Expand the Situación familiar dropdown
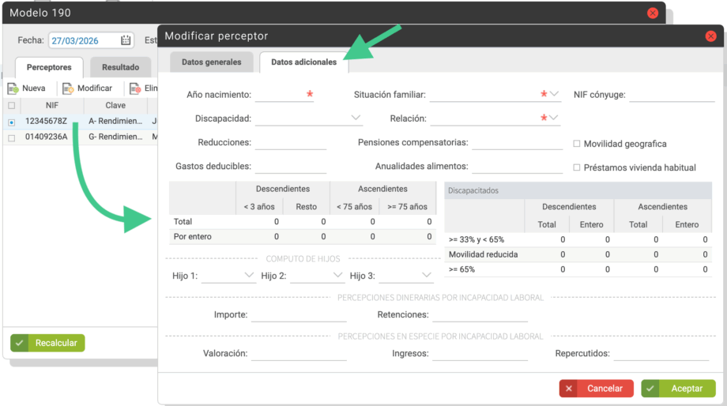This screenshot has width=727, height=406. click(x=555, y=95)
